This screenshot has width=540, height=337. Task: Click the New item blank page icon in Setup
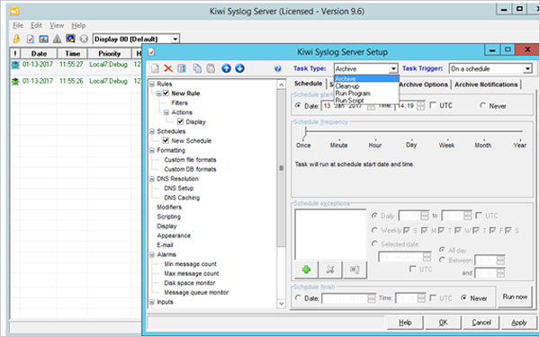click(x=155, y=68)
